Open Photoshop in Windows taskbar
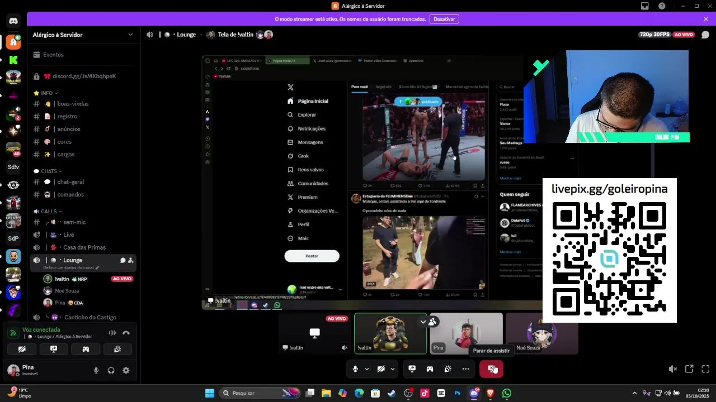 pyautogui.click(x=458, y=393)
